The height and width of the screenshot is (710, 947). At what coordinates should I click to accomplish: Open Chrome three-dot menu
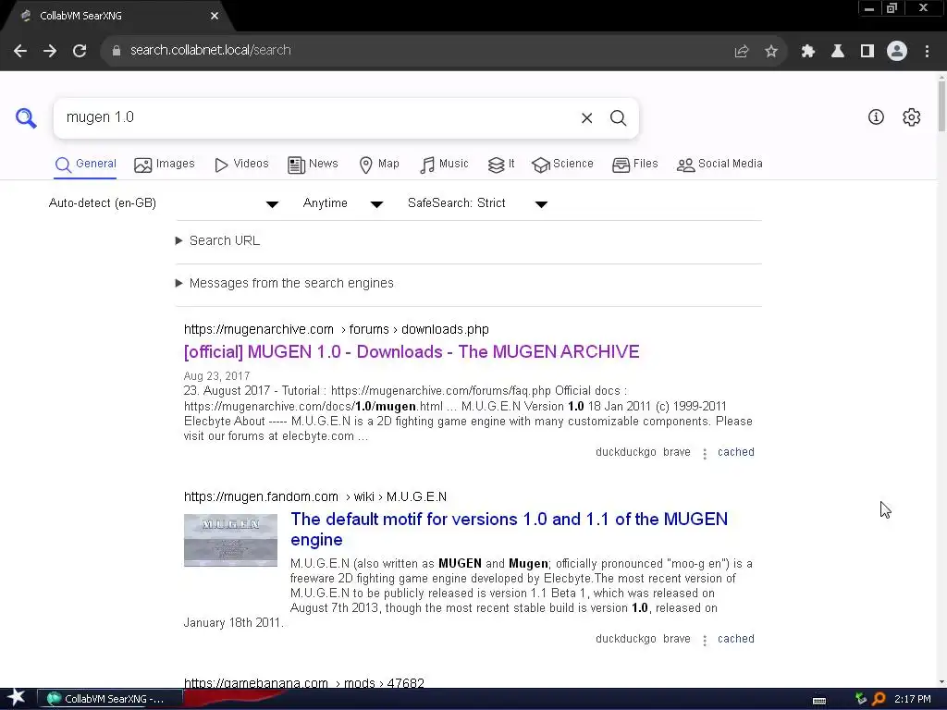pyautogui.click(x=927, y=52)
